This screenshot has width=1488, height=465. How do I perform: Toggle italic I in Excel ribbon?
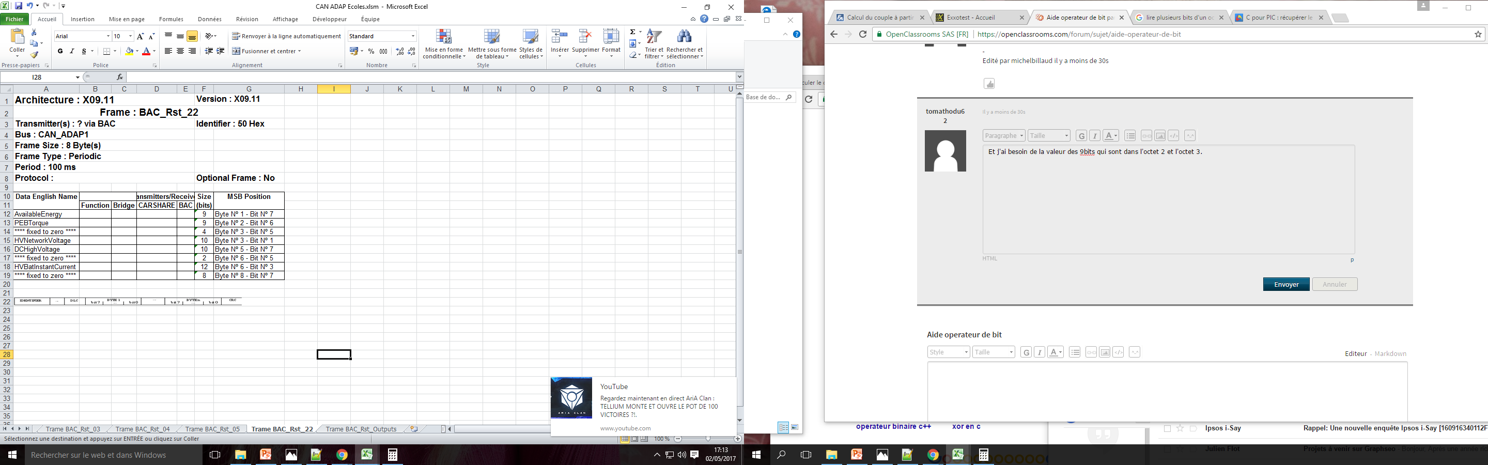(72, 52)
